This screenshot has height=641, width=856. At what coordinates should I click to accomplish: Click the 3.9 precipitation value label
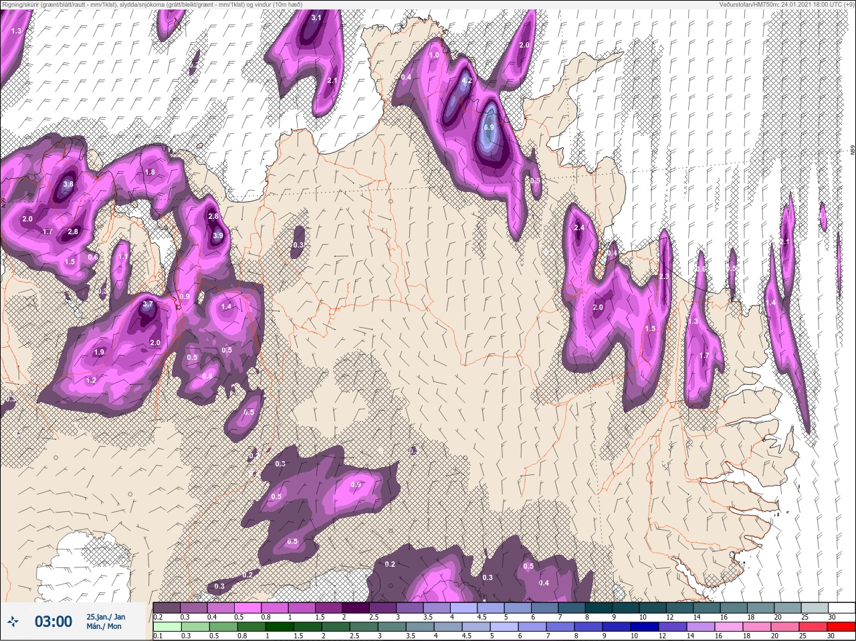coord(218,236)
